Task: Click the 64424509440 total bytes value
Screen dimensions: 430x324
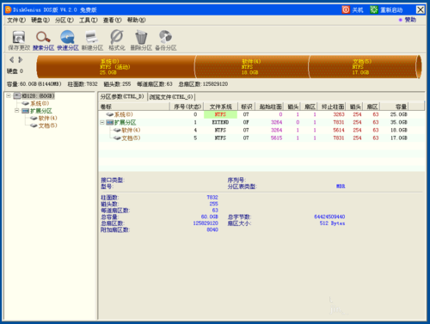Action: [329, 217]
